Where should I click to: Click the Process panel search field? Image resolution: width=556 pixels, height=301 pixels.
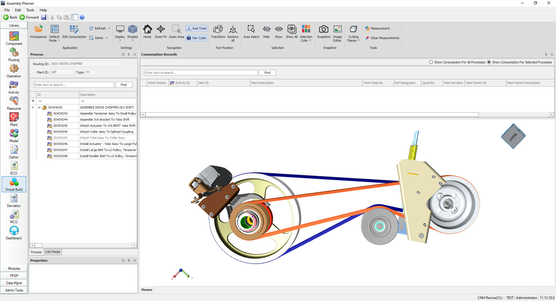(74, 85)
